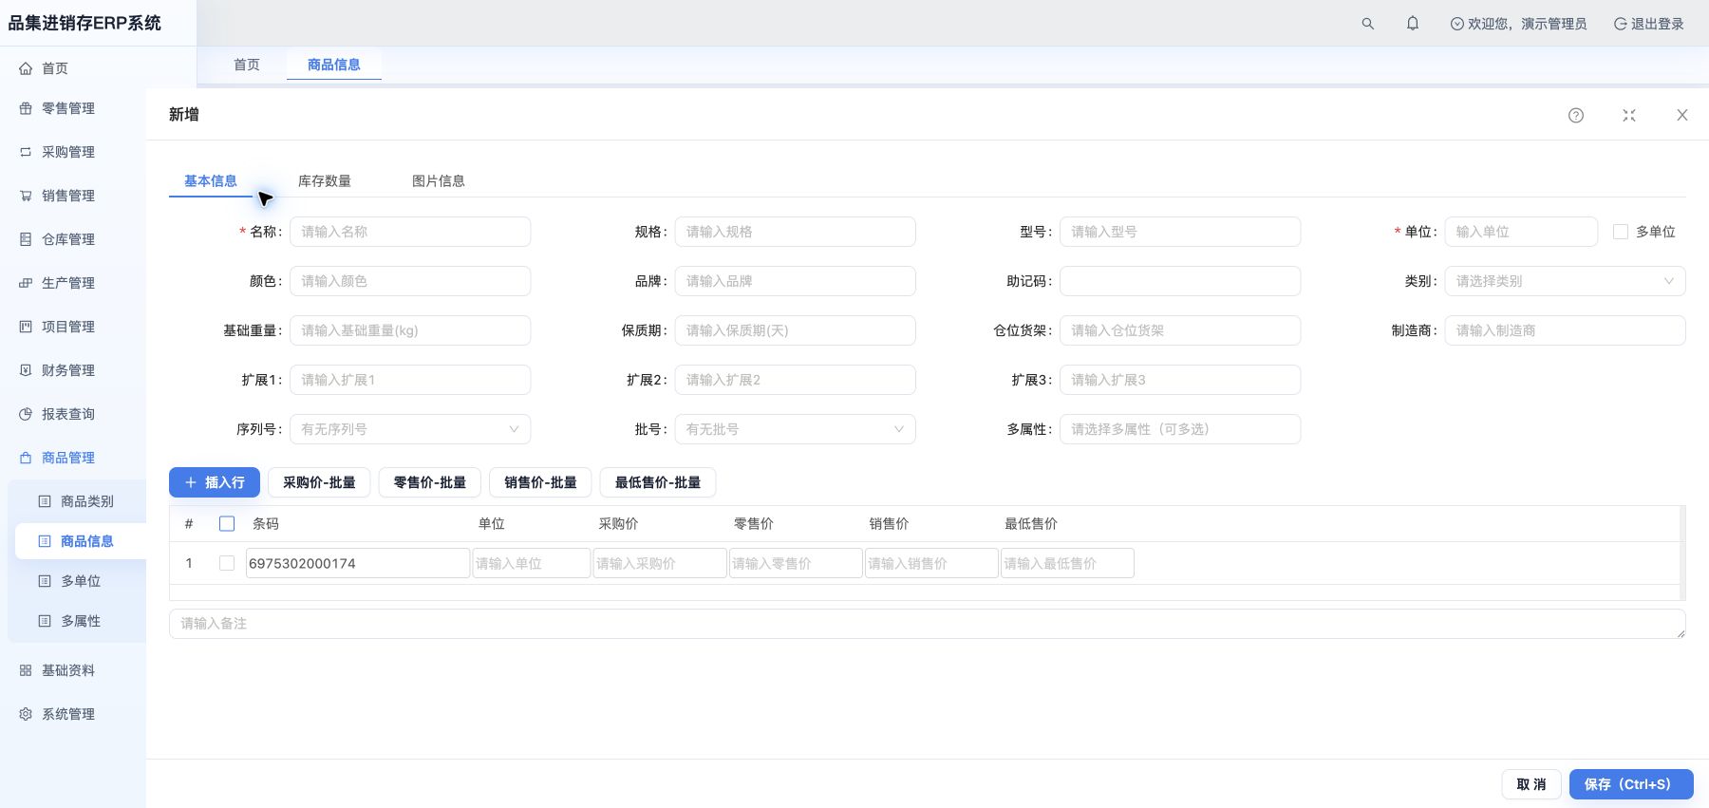Viewport: 1709px width, 808px height.
Task: Click the 多属性 list icon in sidebar
Action: pos(45,621)
